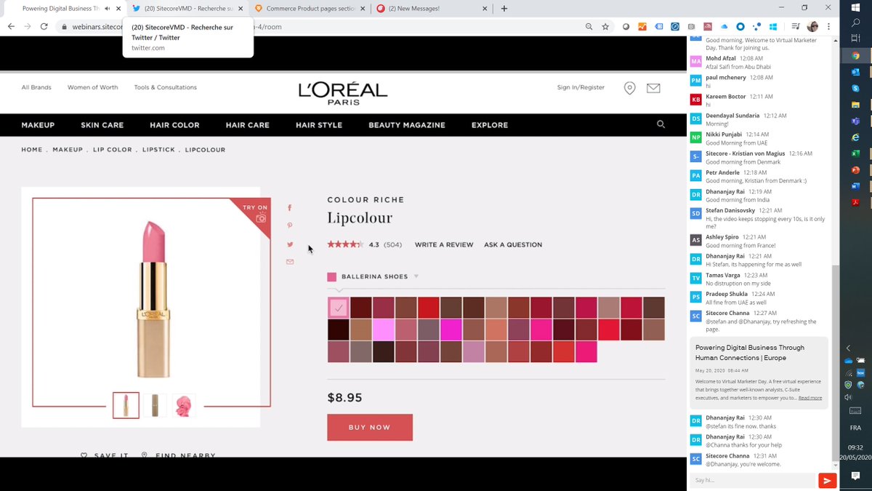The width and height of the screenshot is (872, 491).
Task: Send the chat message with red arrow button
Action: (x=827, y=480)
